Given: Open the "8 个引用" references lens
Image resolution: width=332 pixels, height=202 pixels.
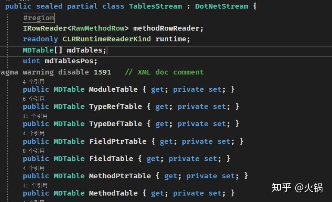Looking at the screenshot, I should click(x=33, y=151).
